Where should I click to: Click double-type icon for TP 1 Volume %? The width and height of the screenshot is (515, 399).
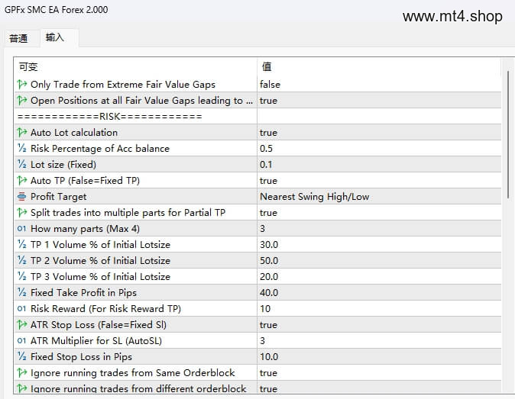click(x=22, y=244)
